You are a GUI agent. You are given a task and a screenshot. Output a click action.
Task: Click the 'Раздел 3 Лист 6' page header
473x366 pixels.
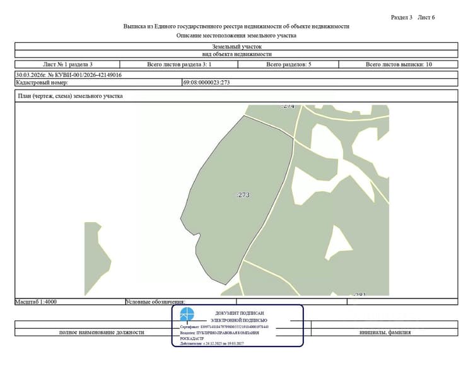coord(412,18)
